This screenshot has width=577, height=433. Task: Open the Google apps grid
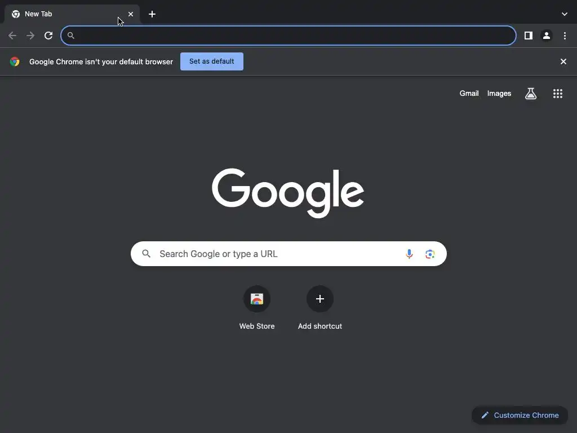557,94
